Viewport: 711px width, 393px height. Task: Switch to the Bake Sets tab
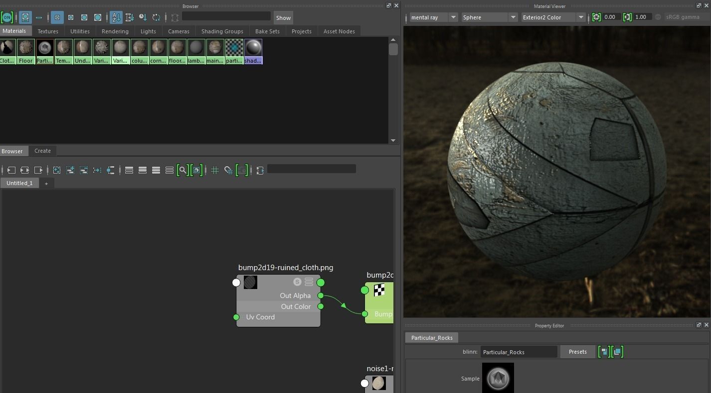267,31
